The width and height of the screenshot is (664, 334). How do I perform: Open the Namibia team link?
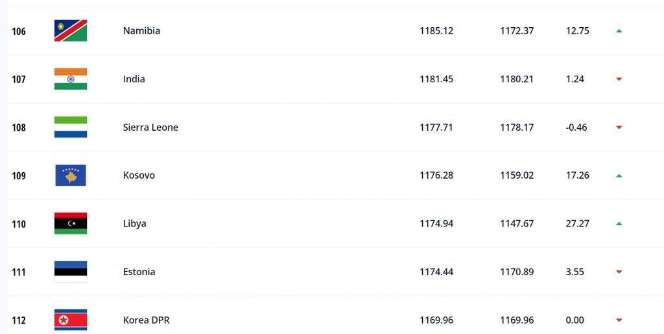pos(141,30)
